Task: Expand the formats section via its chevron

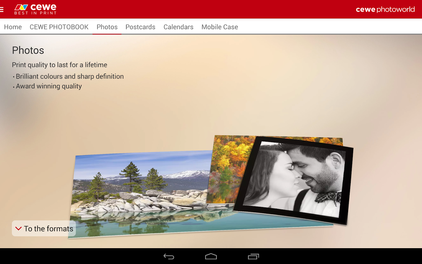Action: click(19, 229)
